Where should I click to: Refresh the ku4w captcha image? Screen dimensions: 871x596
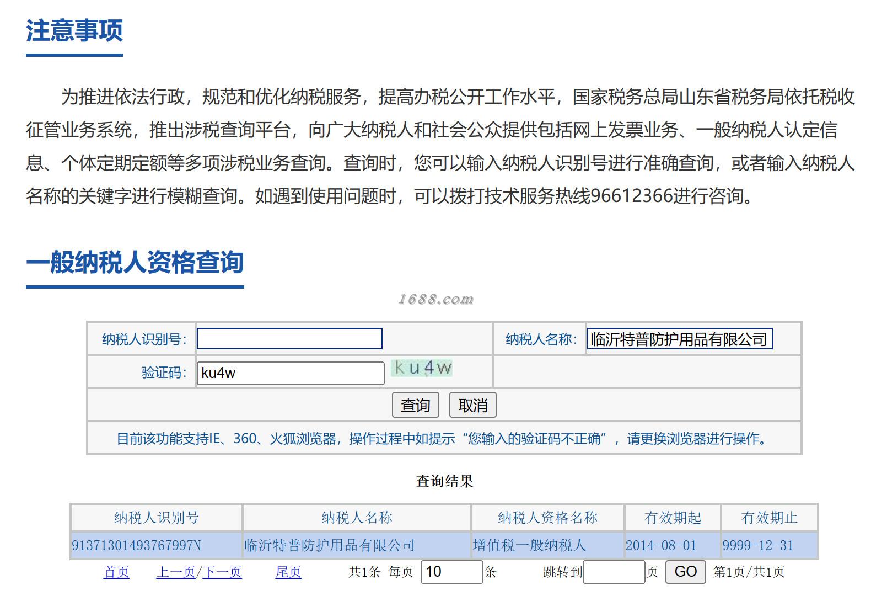[x=422, y=368]
